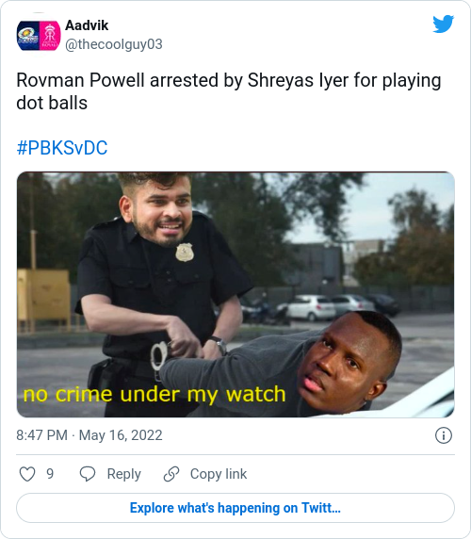Like the tweet with the heart icon
The image size is (471, 539).
(x=27, y=474)
